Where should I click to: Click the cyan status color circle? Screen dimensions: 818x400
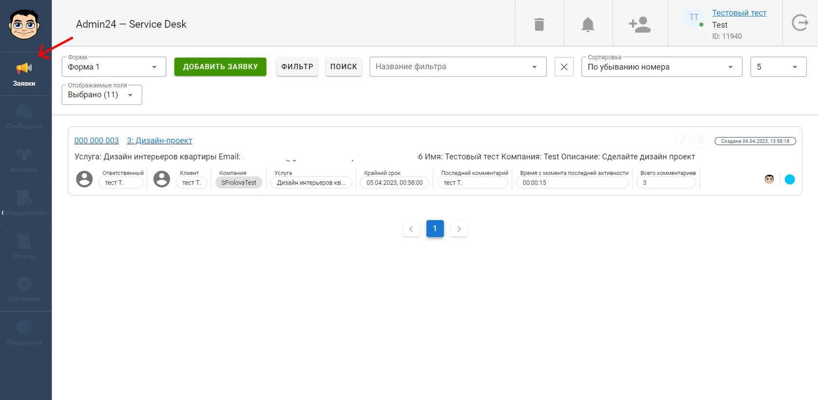790,179
